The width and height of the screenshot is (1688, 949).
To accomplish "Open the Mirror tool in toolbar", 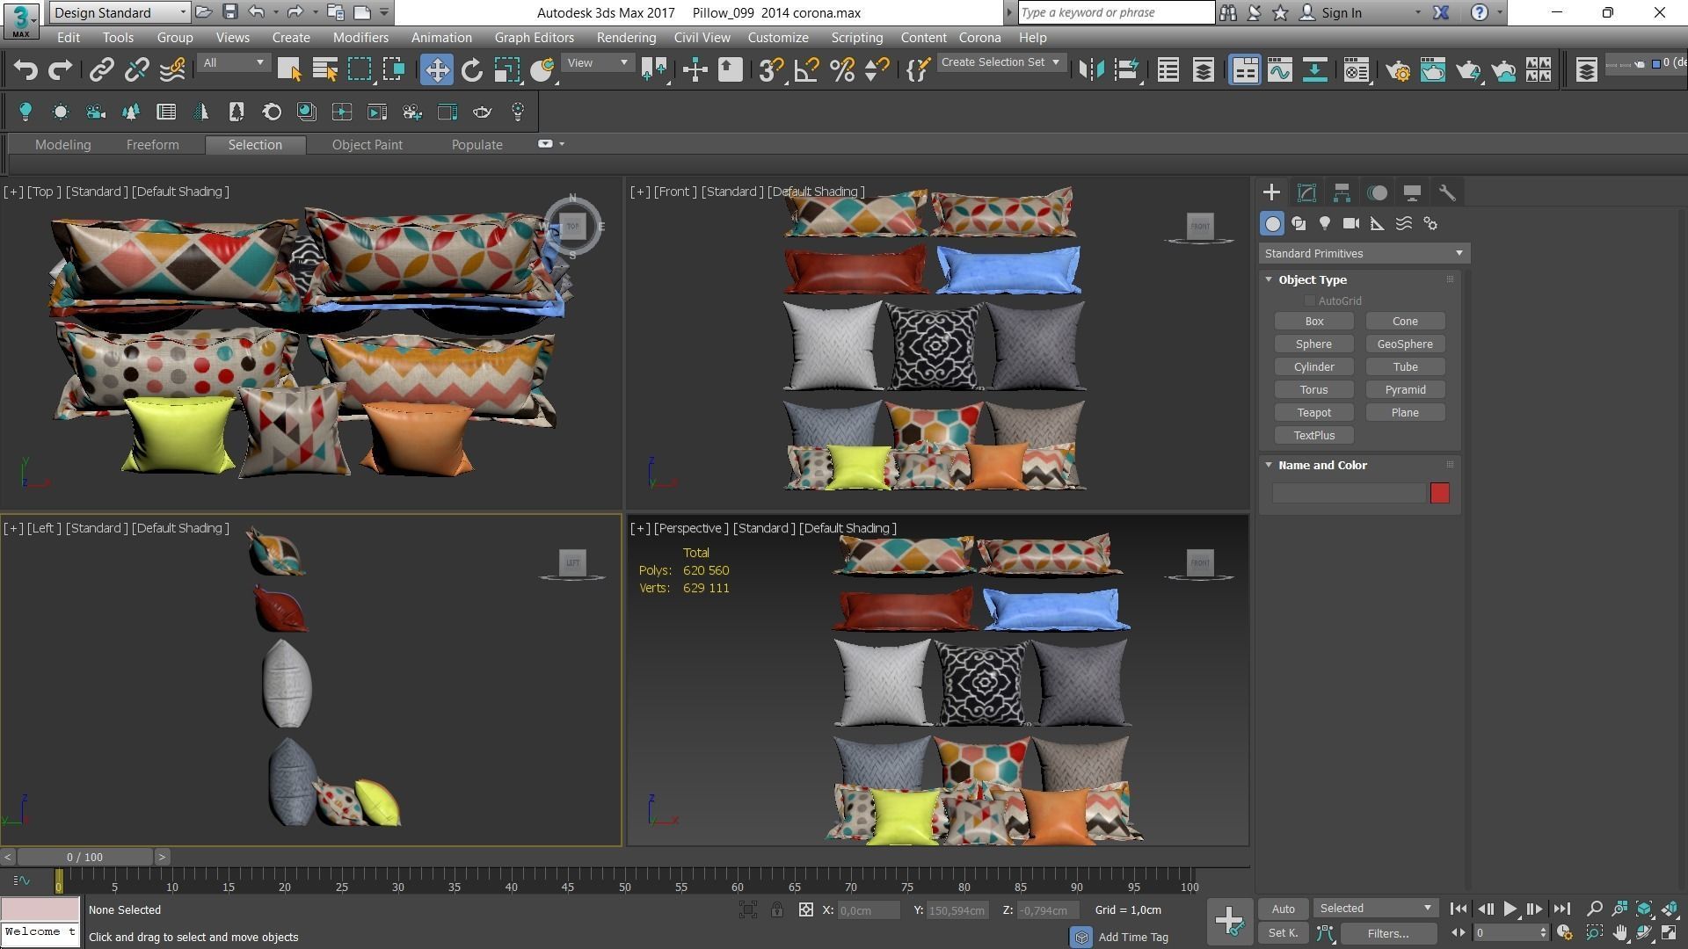I will [1091, 70].
